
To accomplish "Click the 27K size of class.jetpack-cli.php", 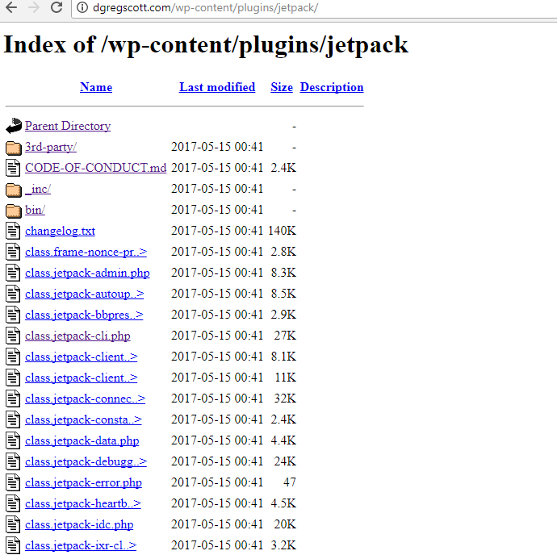I will point(285,336).
